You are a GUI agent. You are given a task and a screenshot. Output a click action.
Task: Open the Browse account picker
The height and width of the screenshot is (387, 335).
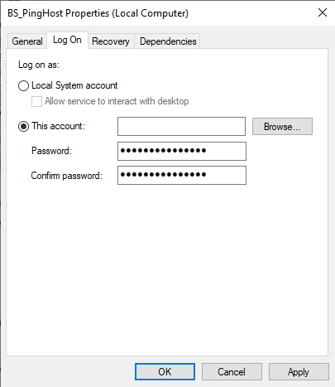282,127
